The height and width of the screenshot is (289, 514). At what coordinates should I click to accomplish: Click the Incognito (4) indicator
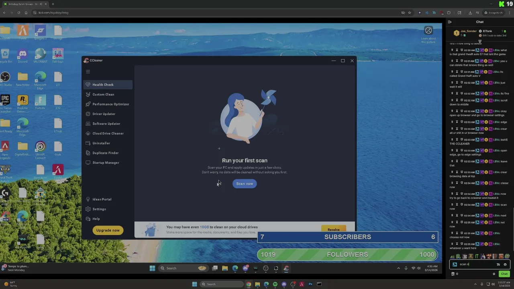(494, 12)
